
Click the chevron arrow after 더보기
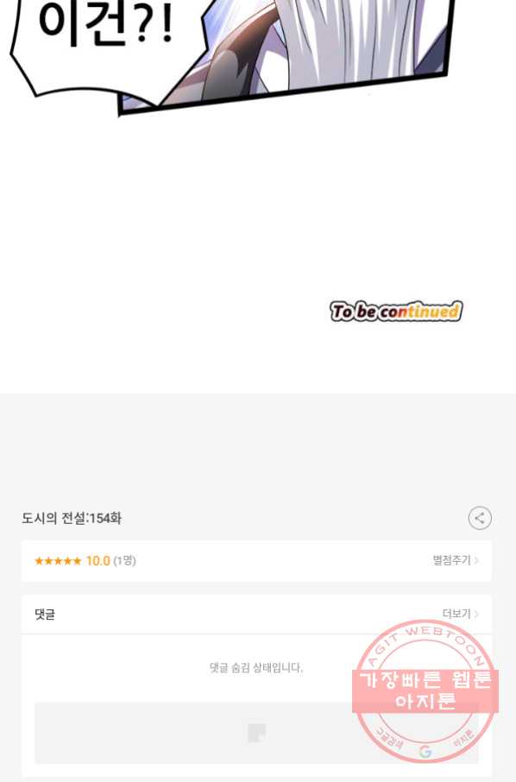(x=476, y=614)
